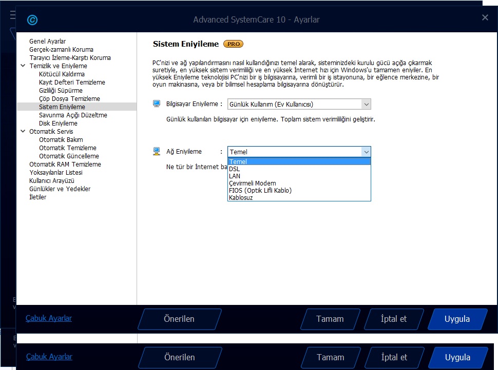The height and width of the screenshot is (370, 498).
Task: Select the Otomatik Servis category
Action: (x=51, y=132)
